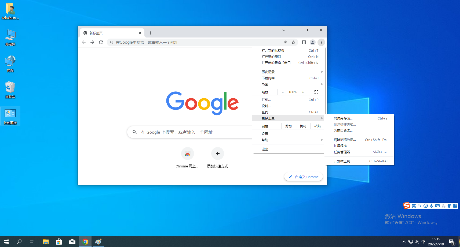This screenshot has height=247, width=460.
Task: Open File Explorer from the taskbar
Action: (46, 242)
